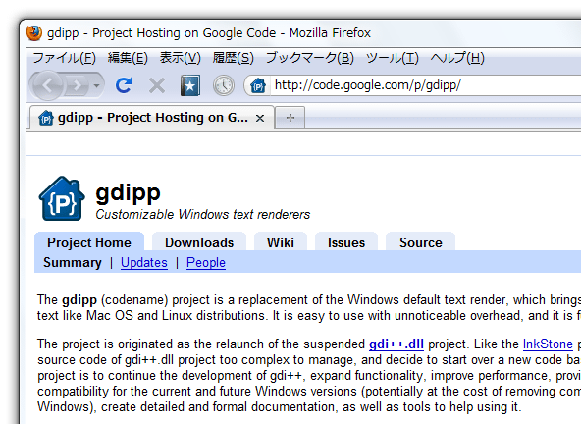Screen dimensions: 581x424
Task: Click the favicon on the gdipp browser tab
Action: [46, 118]
